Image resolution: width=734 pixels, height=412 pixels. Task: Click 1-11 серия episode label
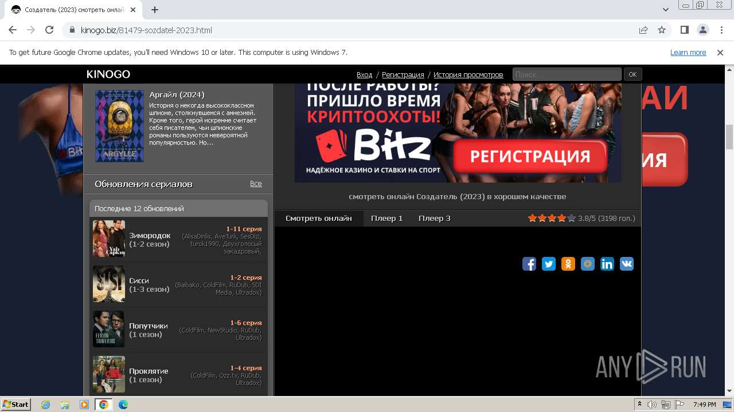[244, 229]
